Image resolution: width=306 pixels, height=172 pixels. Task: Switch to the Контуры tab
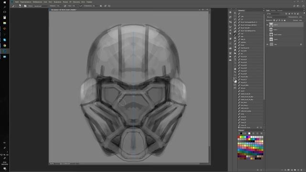click(280, 11)
